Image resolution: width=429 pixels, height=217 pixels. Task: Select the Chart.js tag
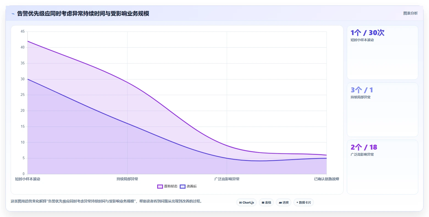[247, 202]
